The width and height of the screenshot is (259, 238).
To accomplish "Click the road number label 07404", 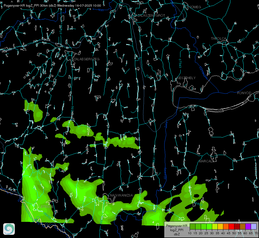I will (x=61, y=30).
